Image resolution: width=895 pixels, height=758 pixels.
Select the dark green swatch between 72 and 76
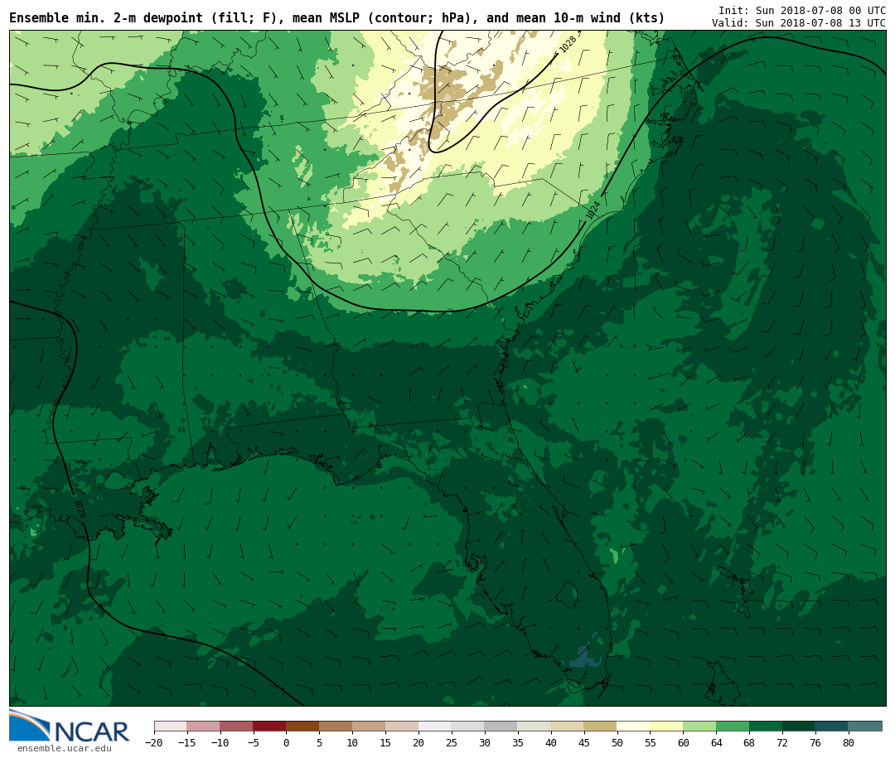tap(799, 726)
